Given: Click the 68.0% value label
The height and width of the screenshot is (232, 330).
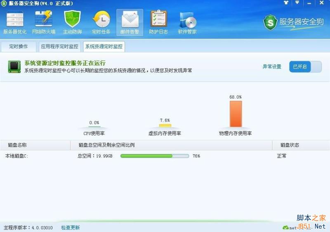Looking at the screenshot, I should (236, 97).
